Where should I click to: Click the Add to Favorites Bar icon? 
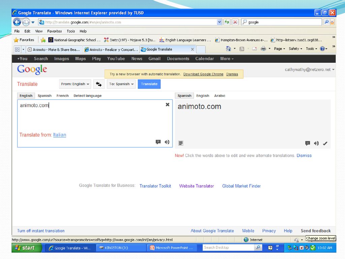(x=43, y=40)
